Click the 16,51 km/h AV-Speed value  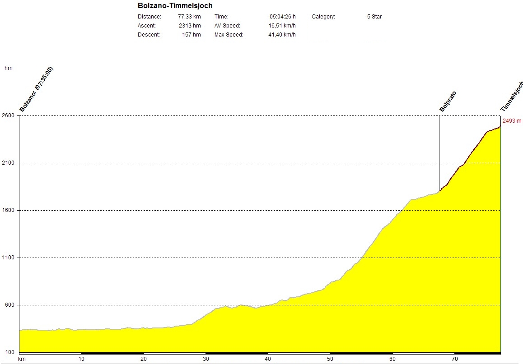(x=282, y=26)
